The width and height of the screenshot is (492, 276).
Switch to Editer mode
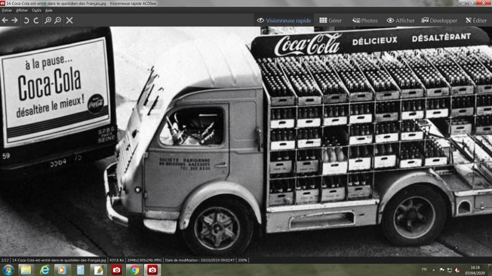point(476,20)
